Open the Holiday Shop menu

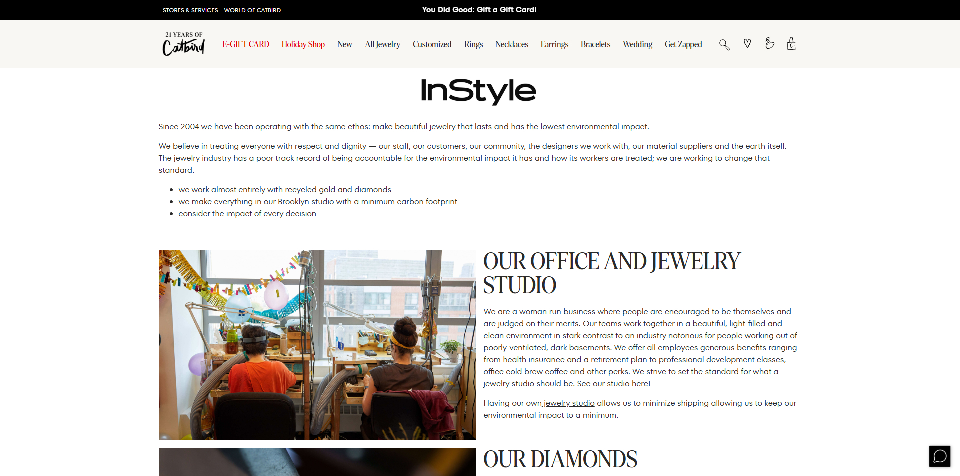pos(303,44)
